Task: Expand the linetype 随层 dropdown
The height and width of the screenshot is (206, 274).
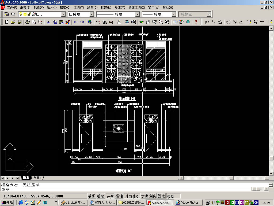Action: (x=138, y=14)
